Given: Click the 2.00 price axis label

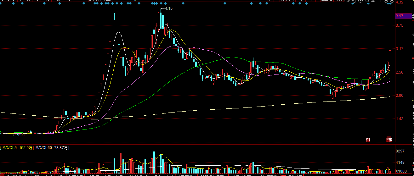Looking at the screenshot, I should click(x=400, y=96).
